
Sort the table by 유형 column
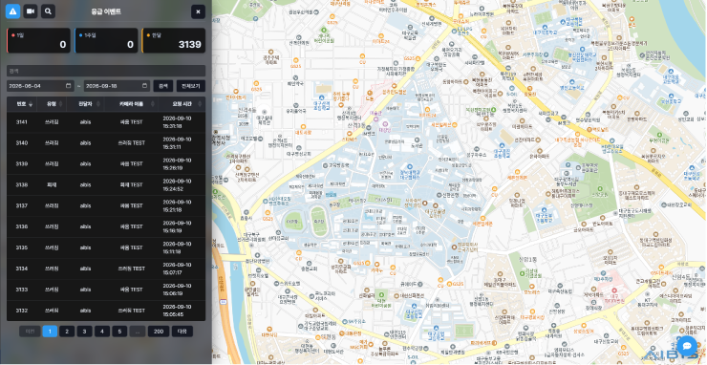[52, 104]
